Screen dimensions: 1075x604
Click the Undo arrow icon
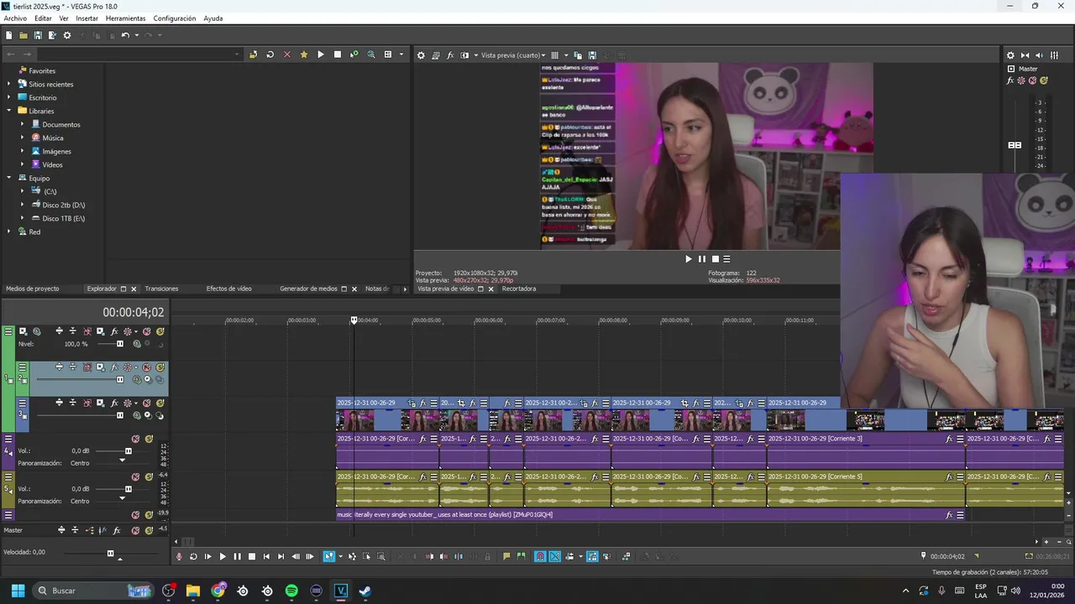125,35
